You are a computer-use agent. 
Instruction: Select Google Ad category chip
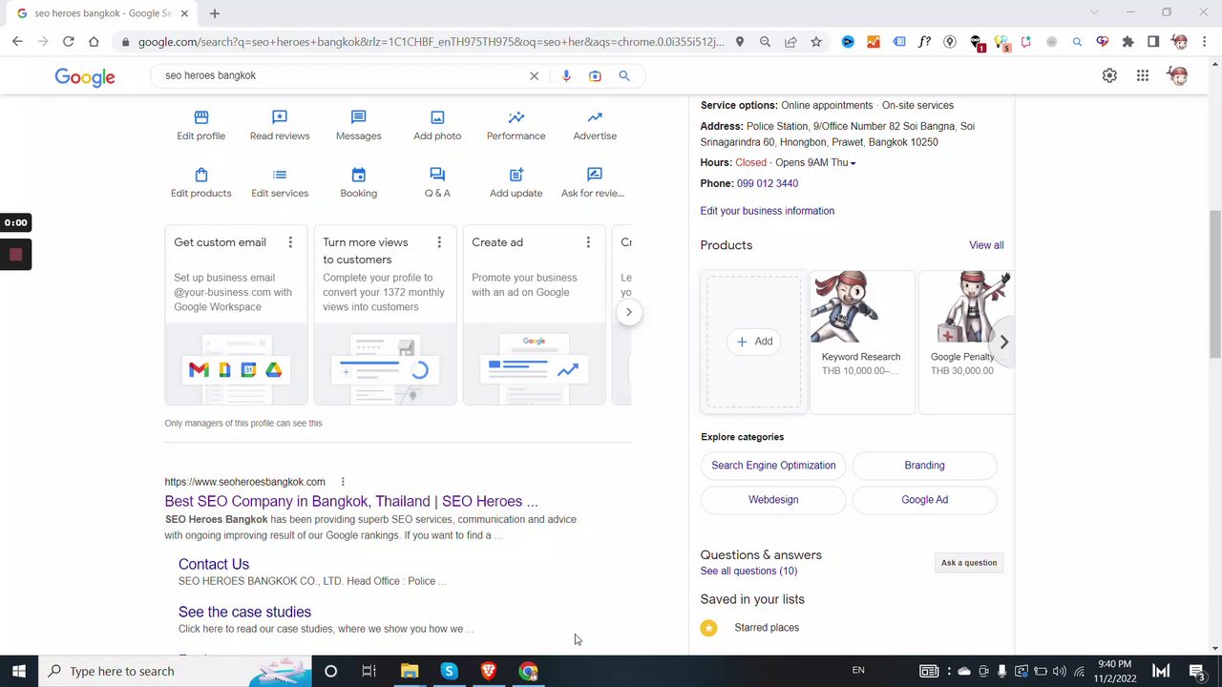coord(924,500)
